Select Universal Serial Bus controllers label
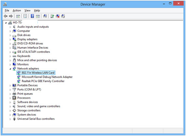 click(36, 119)
